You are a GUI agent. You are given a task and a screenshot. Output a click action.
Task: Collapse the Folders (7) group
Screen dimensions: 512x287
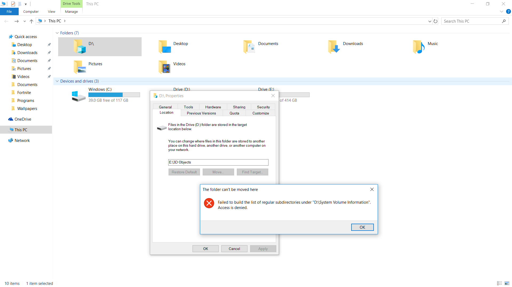pos(57,33)
